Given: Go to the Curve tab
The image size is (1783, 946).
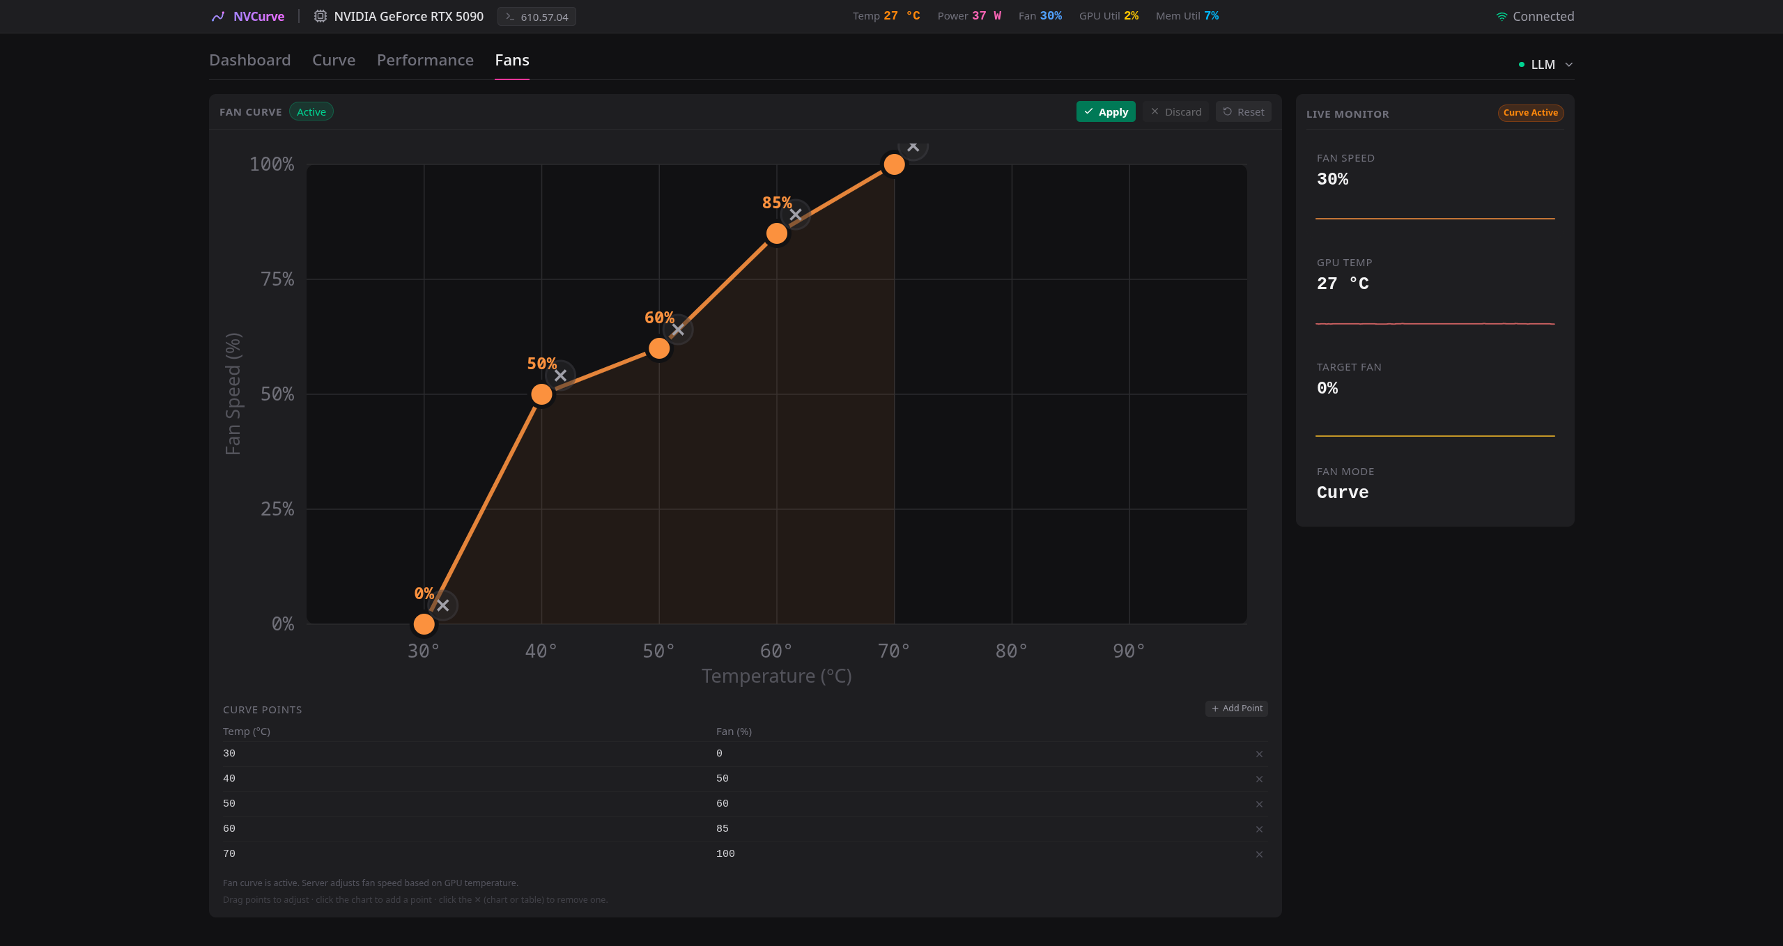Looking at the screenshot, I should tap(334, 60).
